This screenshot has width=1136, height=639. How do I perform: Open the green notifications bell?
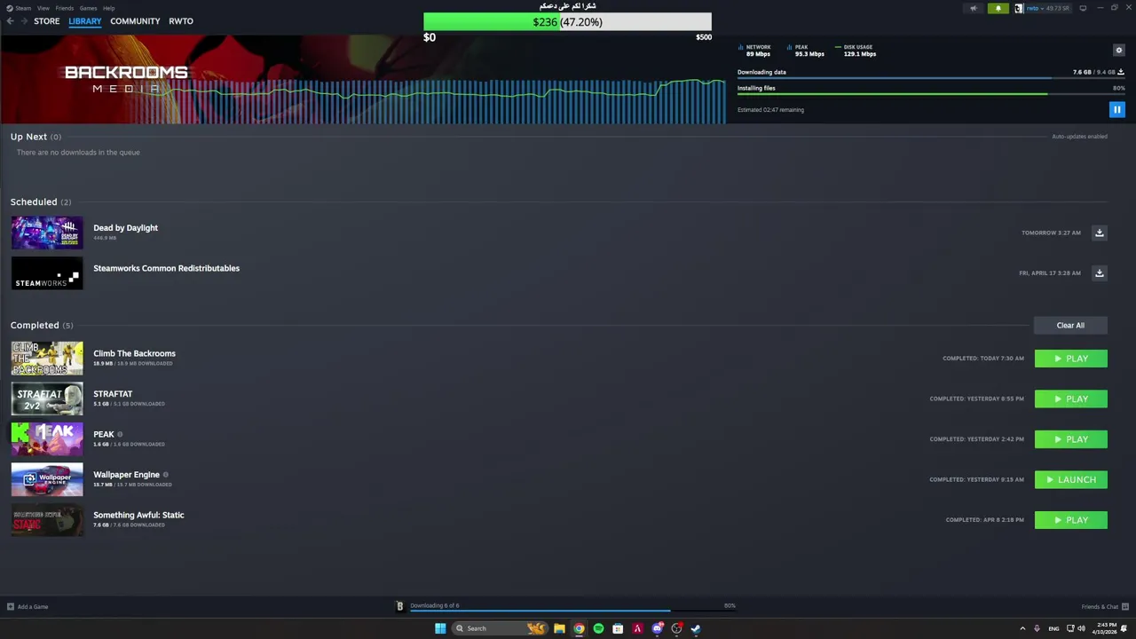(x=998, y=8)
